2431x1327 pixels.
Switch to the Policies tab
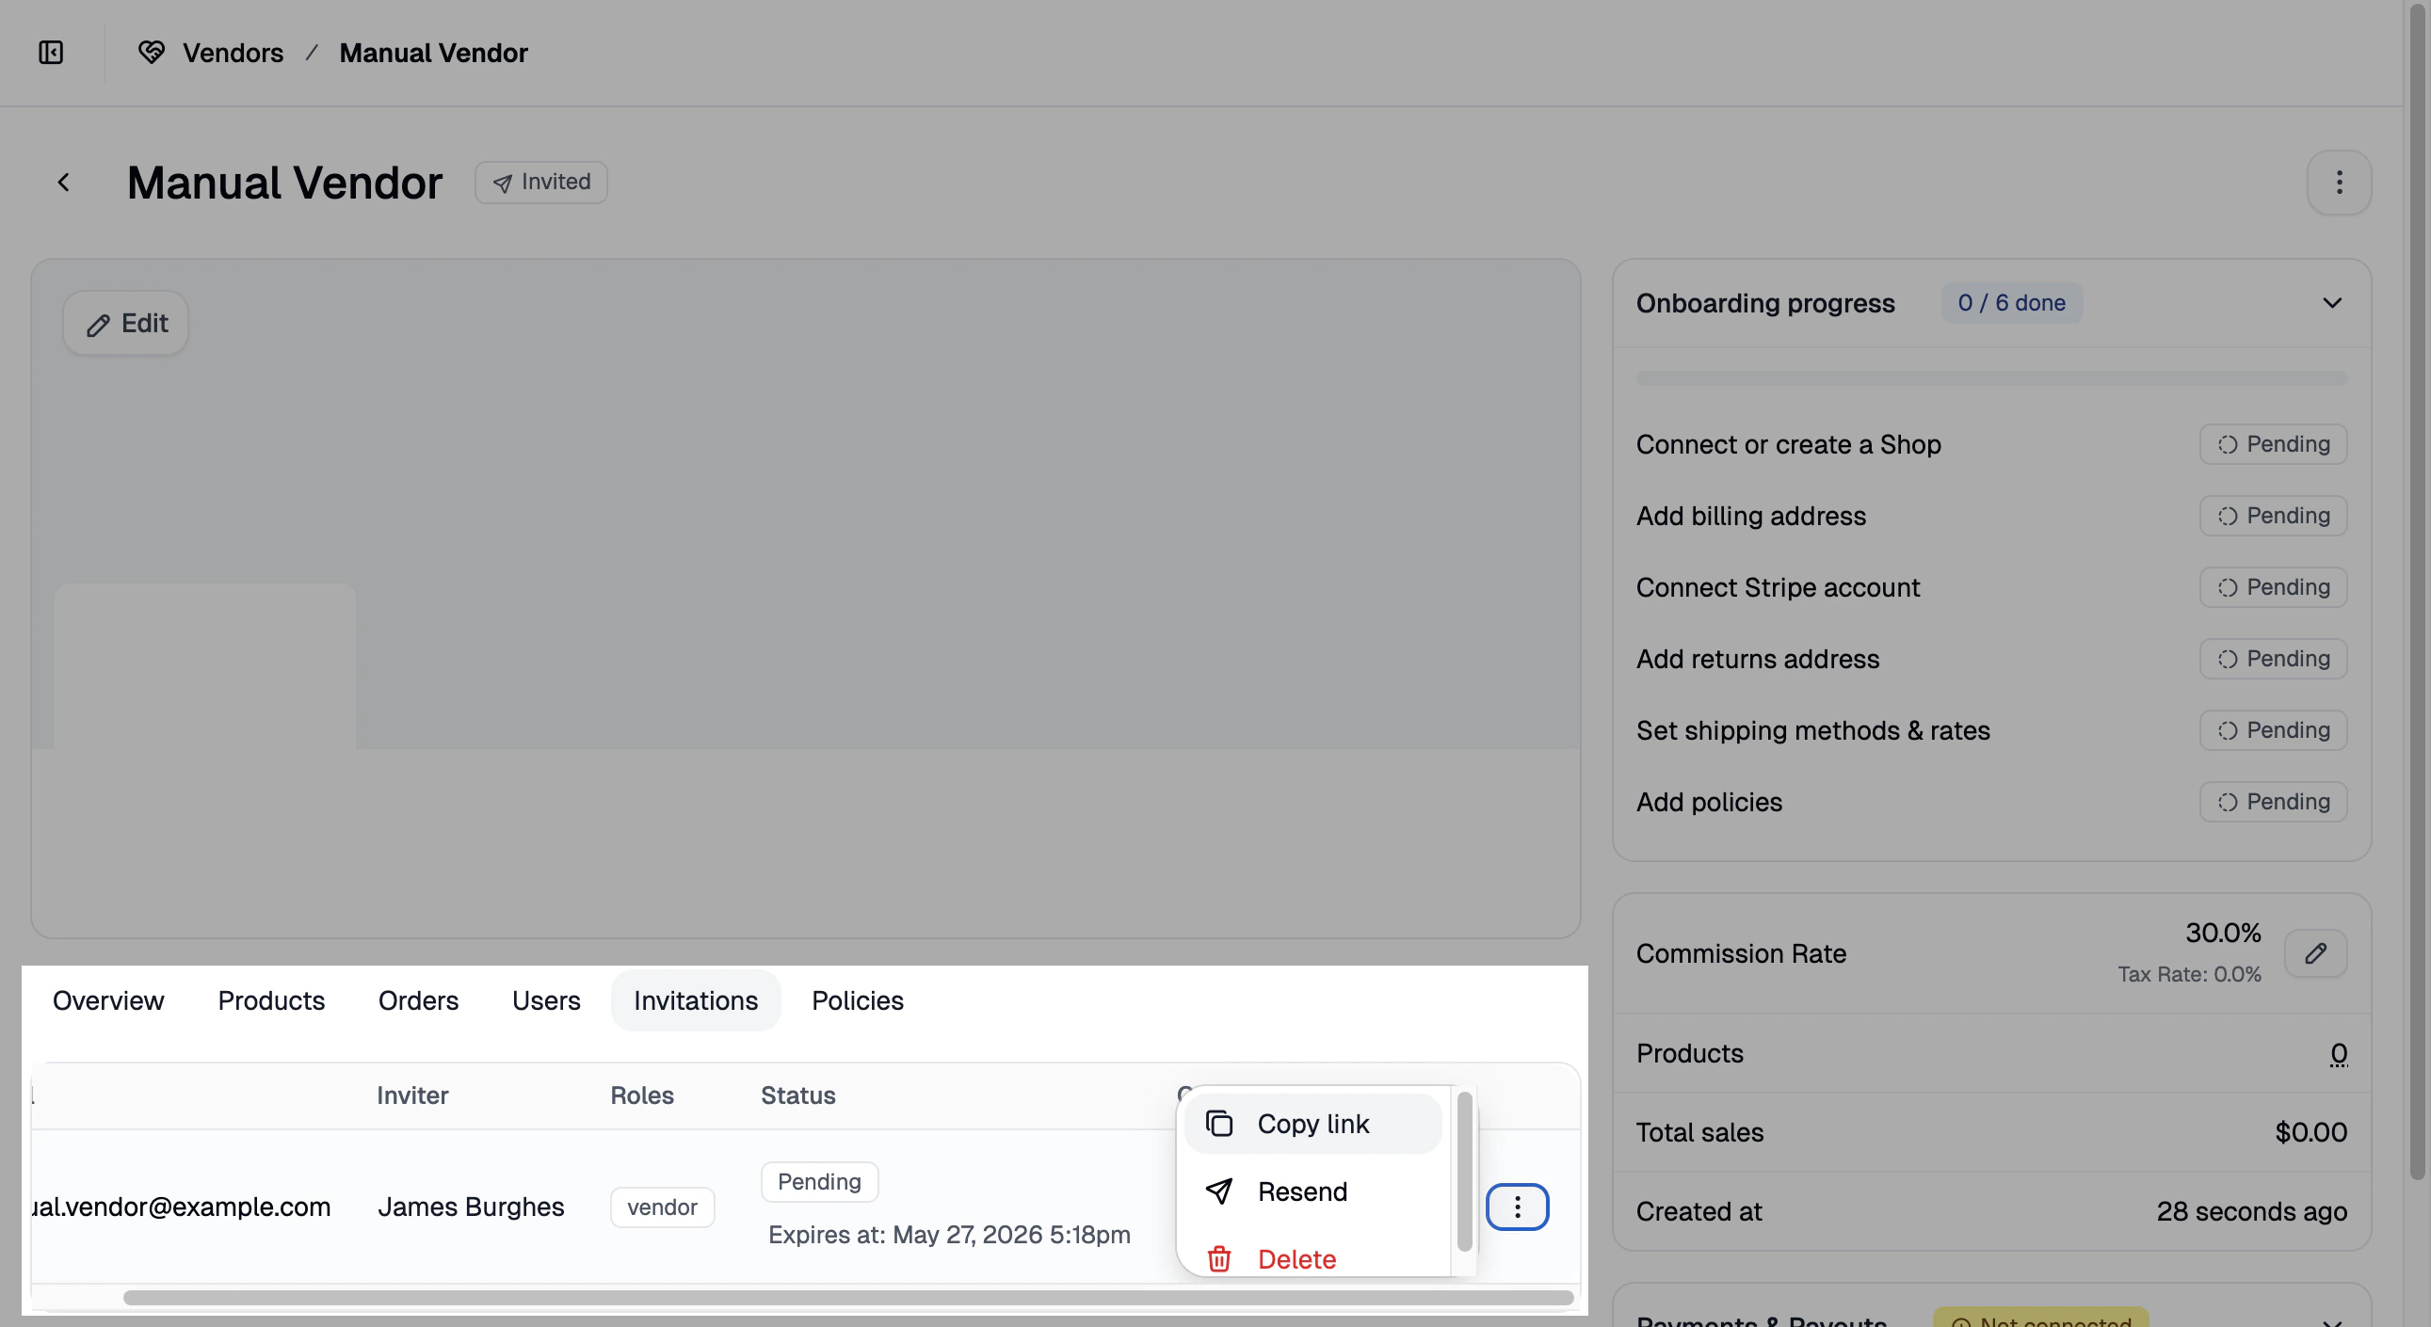[857, 1000]
